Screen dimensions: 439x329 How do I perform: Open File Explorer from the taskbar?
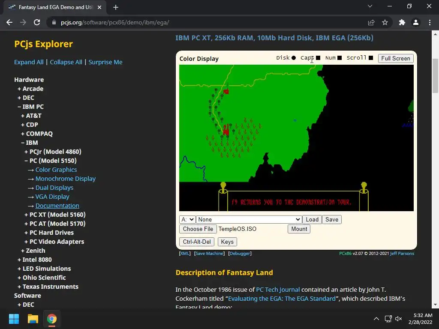point(33,319)
